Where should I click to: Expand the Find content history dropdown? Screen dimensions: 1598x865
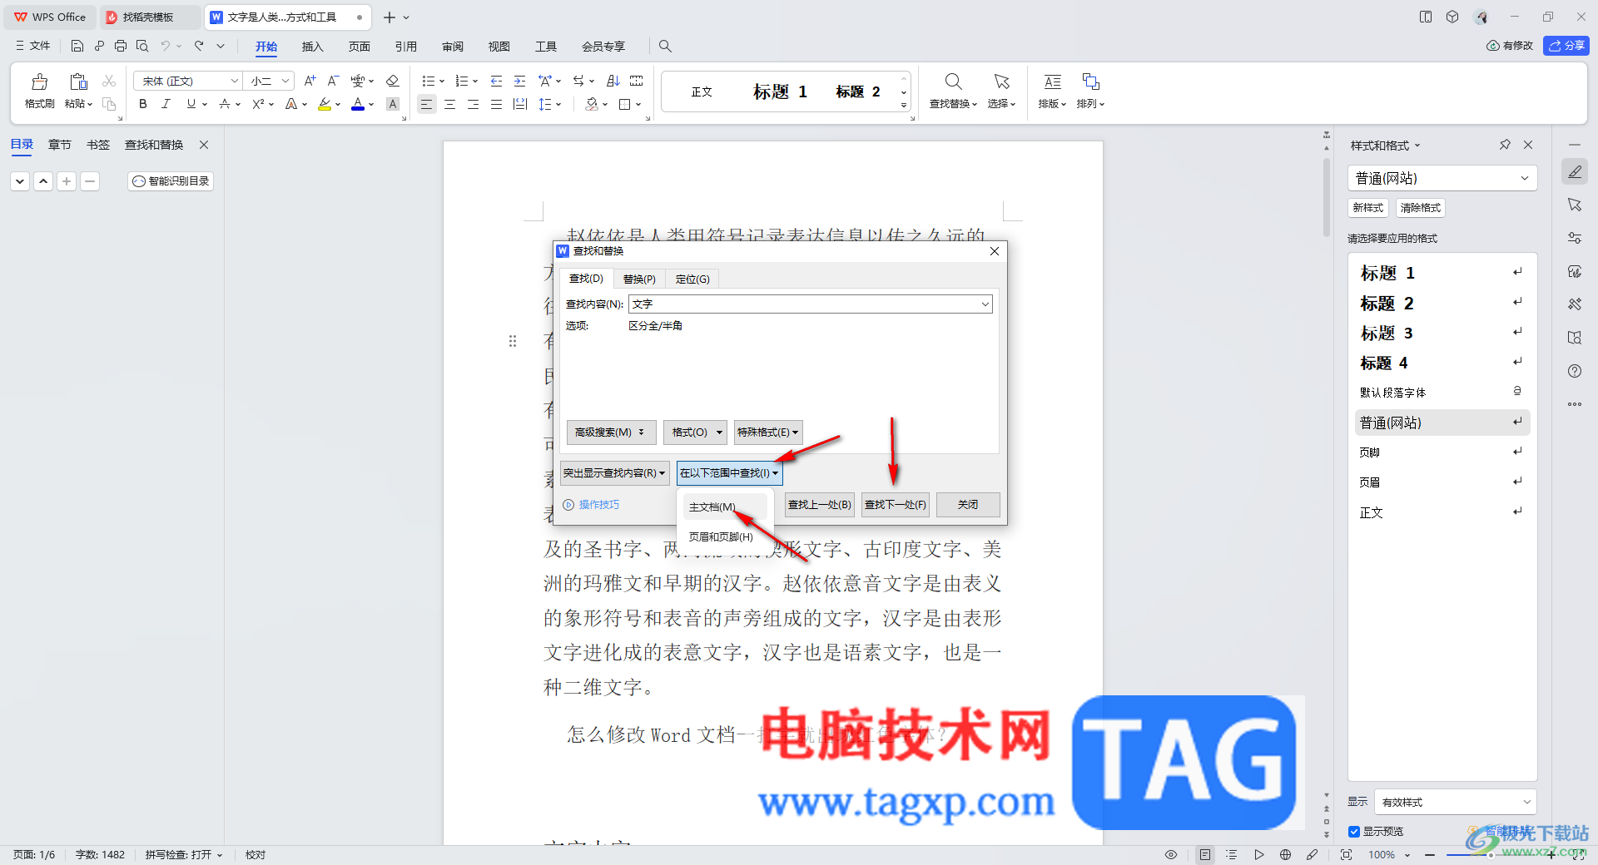[x=985, y=304]
